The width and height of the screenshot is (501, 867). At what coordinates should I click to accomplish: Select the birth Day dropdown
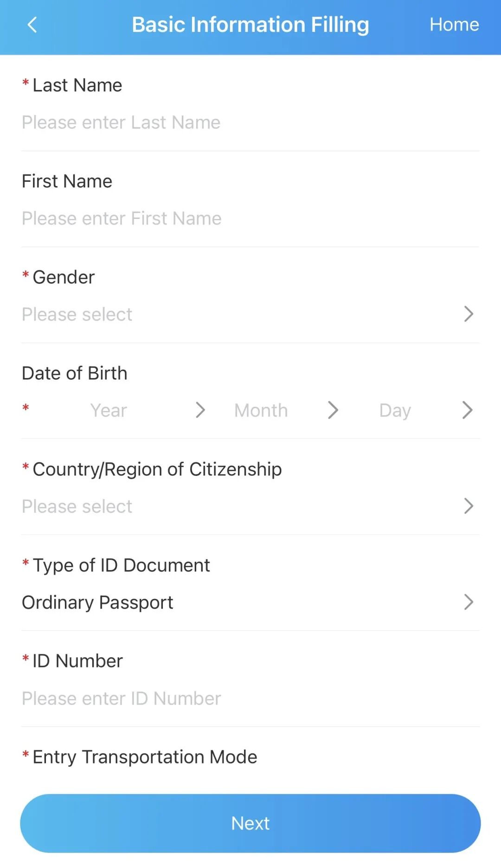point(395,411)
